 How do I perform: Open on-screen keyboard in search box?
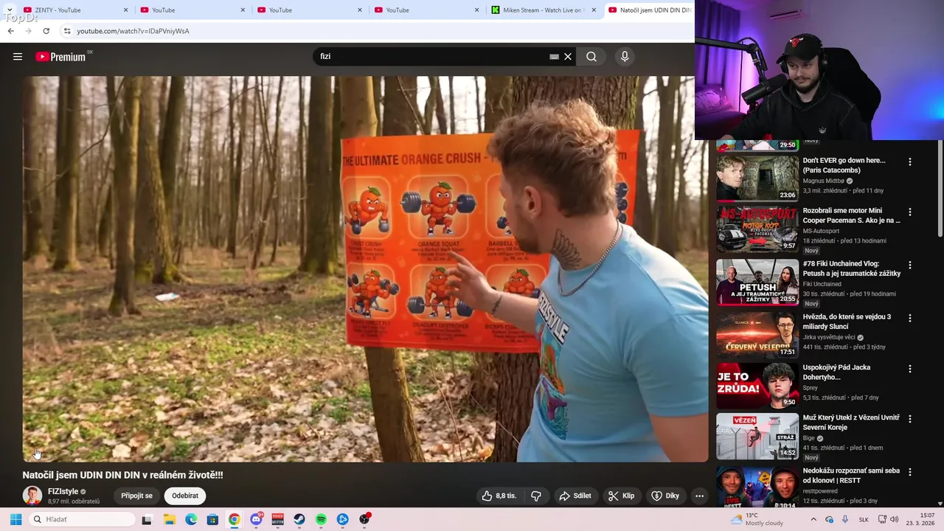click(554, 57)
